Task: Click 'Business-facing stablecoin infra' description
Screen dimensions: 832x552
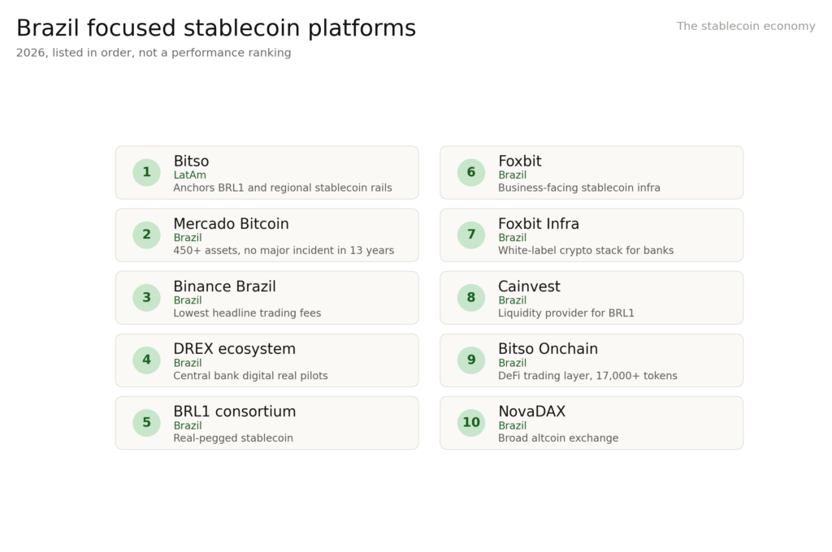Action: tap(579, 188)
